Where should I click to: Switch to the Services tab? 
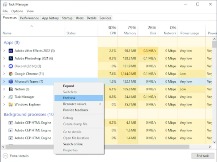click(x=105, y=18)
